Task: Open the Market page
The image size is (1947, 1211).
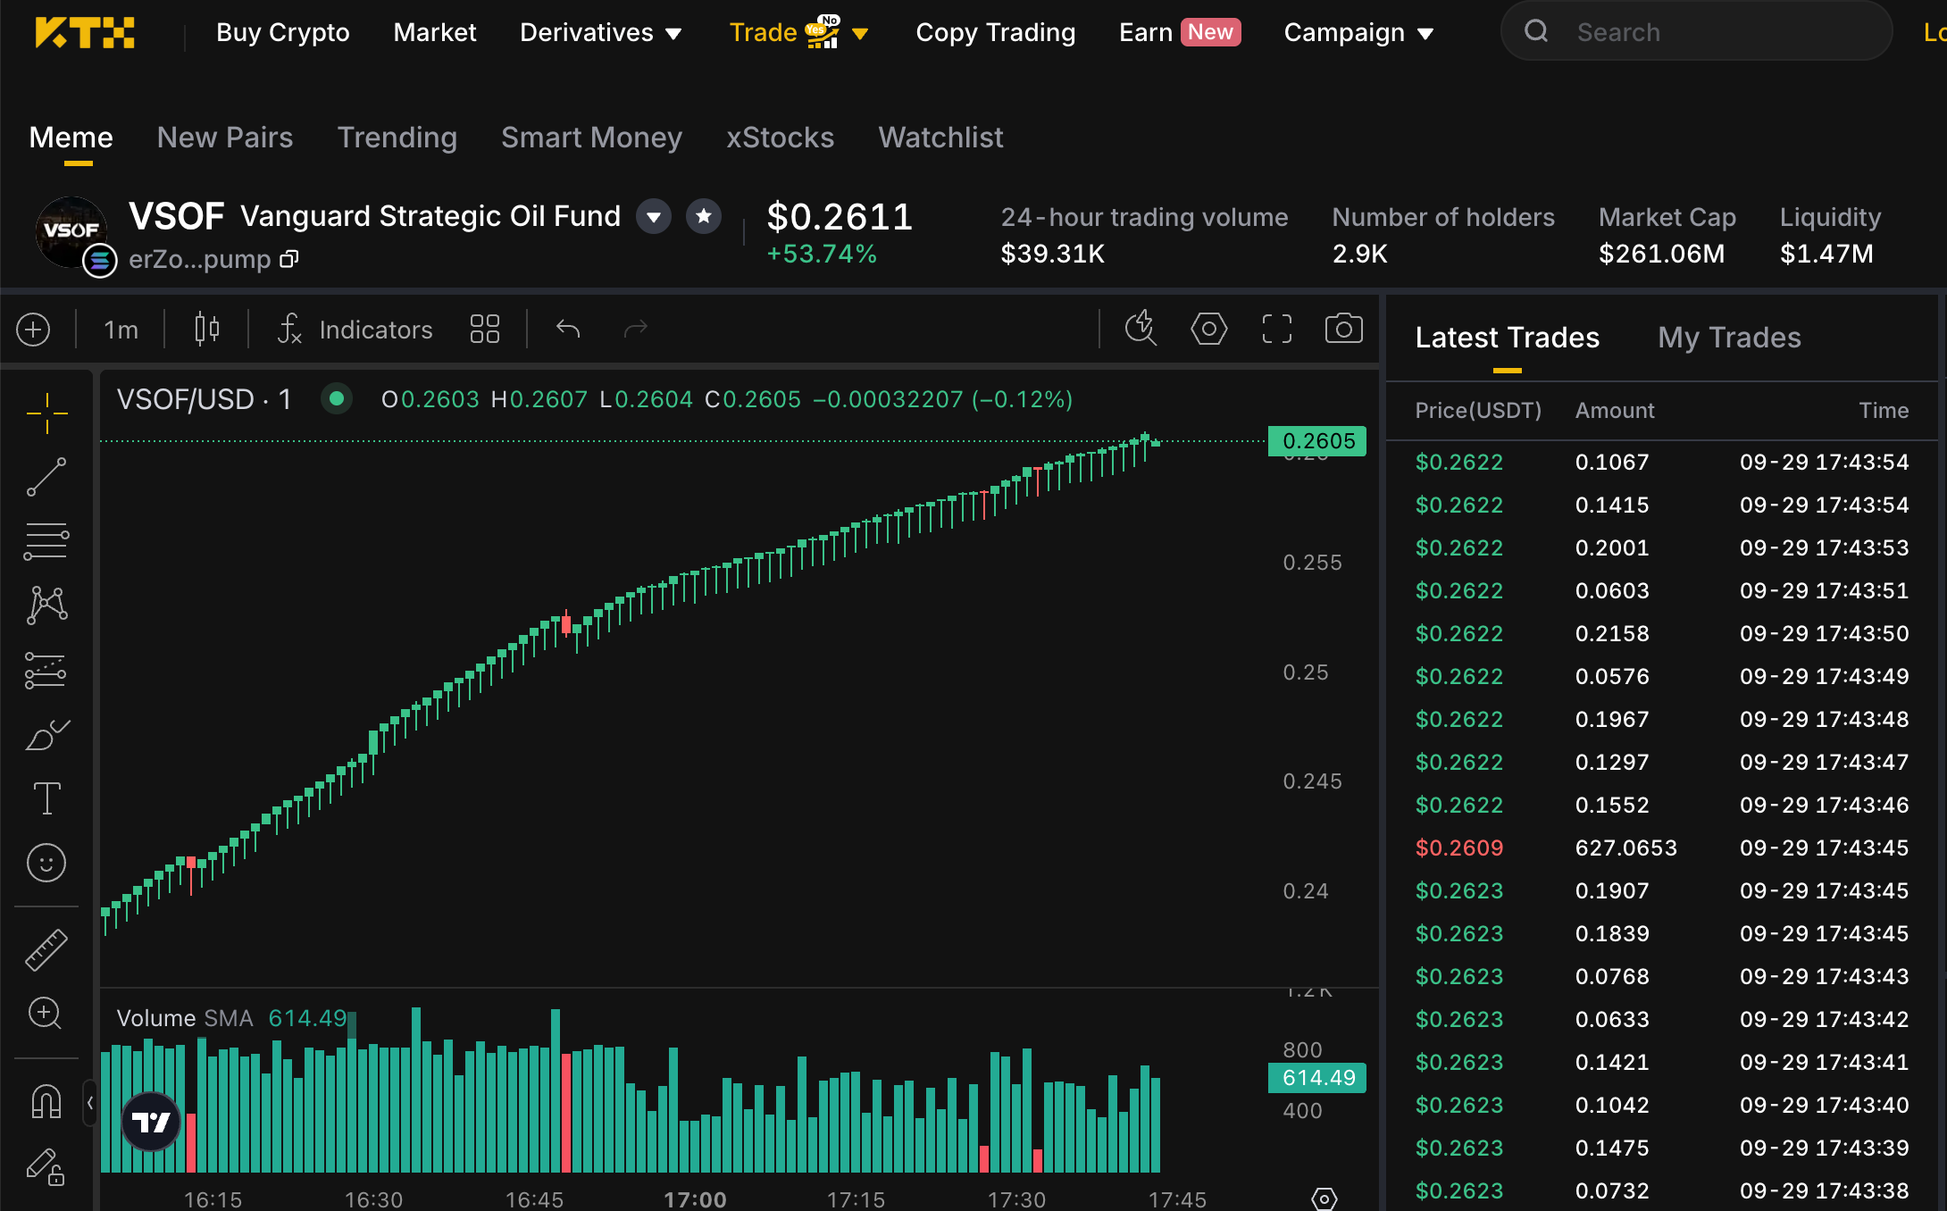Action: [x=435, y=33]
